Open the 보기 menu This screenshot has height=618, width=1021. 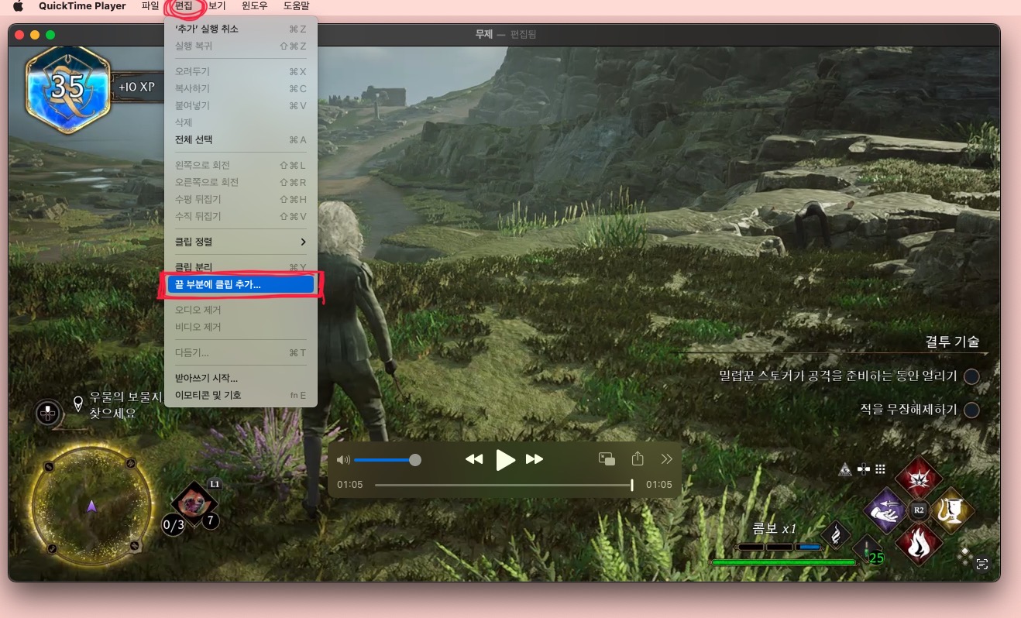217,6
